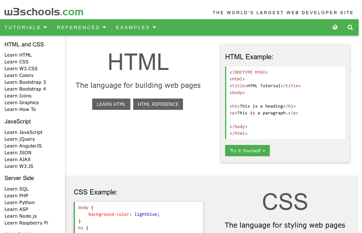The width and height of the screenshot is (362, 233).
Task: Expand the References dropdown menu
Action: pos(81,27)
